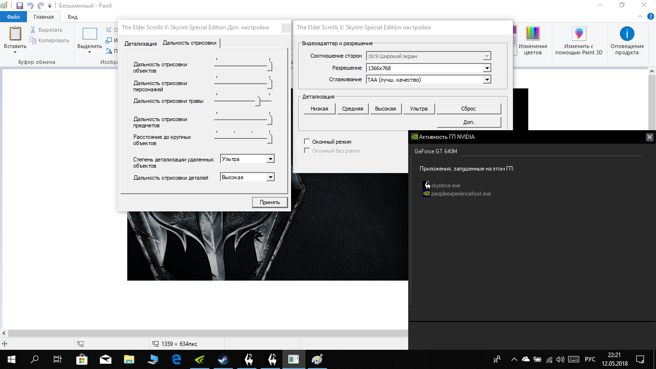Screen dimensions: 656x369
Task: Open the Windows Start menu
Action: [x=12, y=359]
